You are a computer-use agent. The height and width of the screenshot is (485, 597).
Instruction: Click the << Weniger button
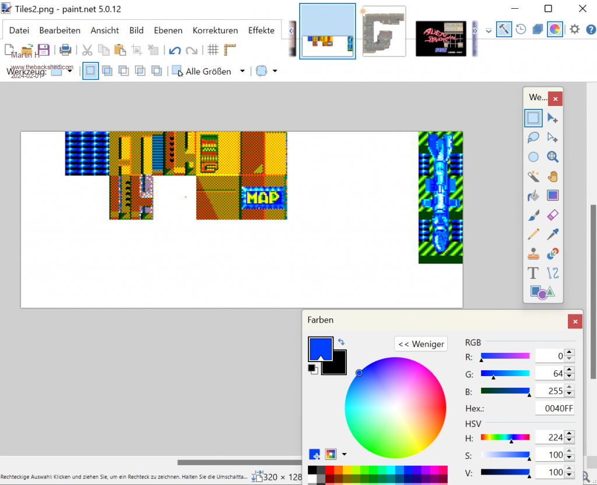pyautogui.click(x=420, y=344)
